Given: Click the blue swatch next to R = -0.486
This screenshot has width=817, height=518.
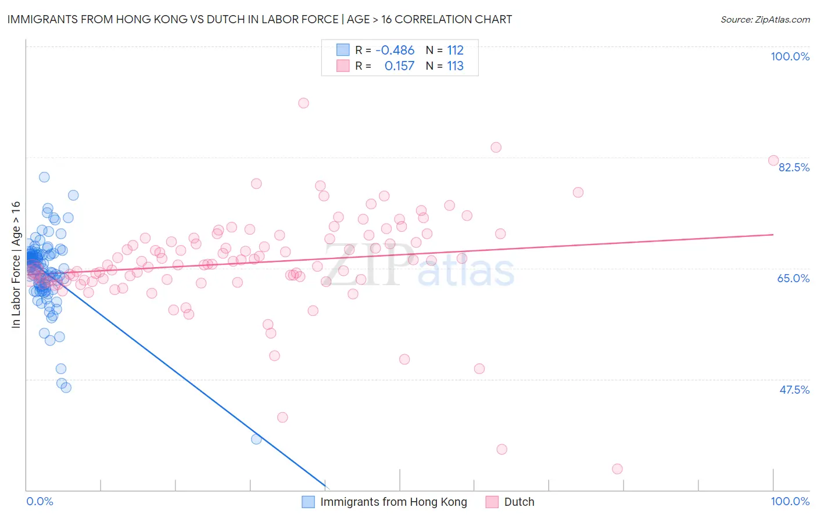Looking at the screenshot, I should click(x=343, y=50).
